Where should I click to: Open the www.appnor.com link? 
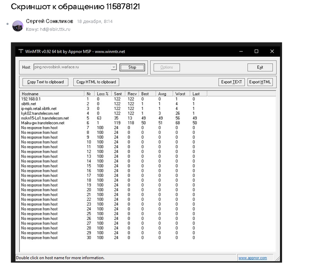click(x=252, y=258)
